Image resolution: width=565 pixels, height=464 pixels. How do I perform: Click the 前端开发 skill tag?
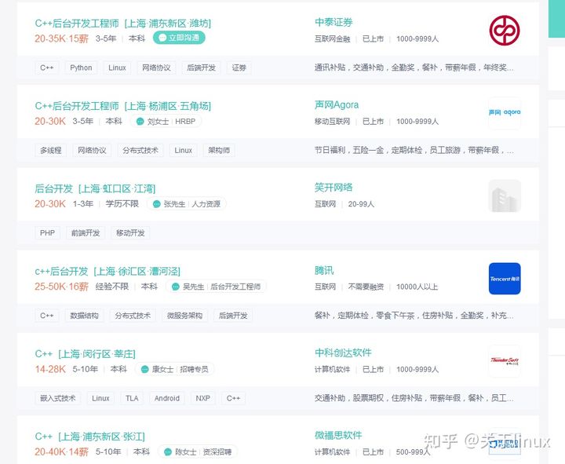(86, 233)
